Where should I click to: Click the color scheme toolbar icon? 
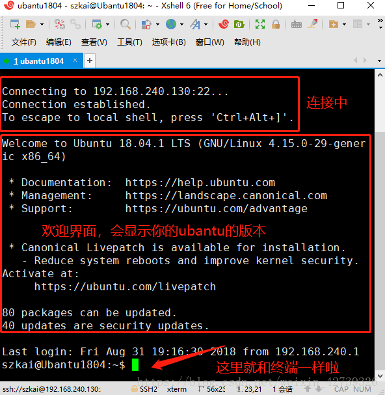[x=146, y=25]
